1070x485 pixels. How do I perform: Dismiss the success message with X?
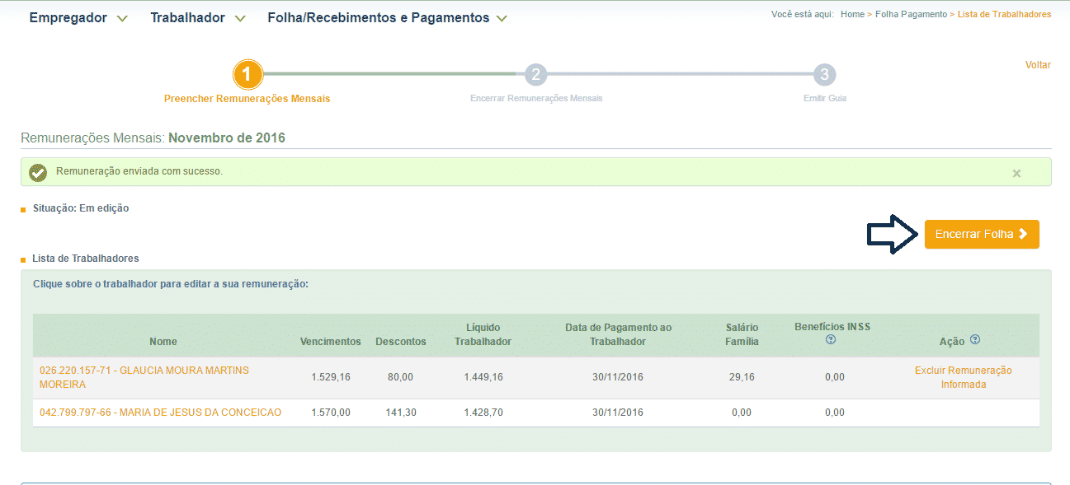1016,173
